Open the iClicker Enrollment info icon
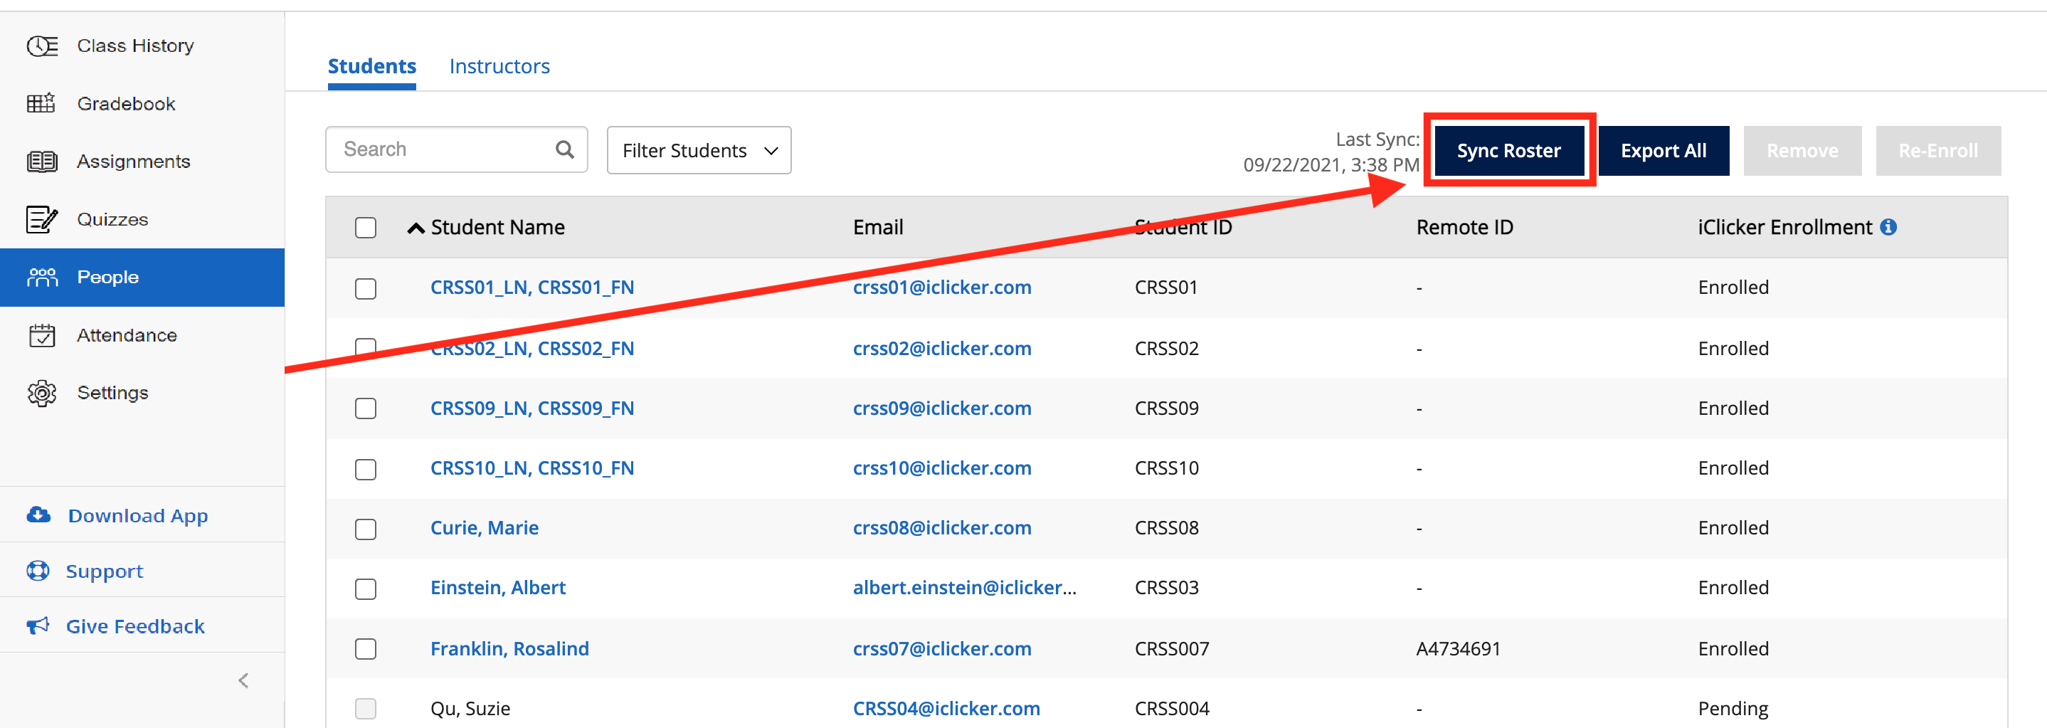Viewport: 2047px width, 728px height. (1889, 226)
